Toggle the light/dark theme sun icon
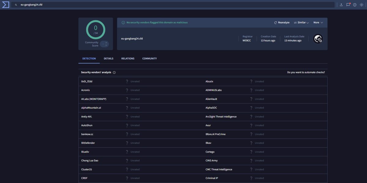367x183 pixels. 361,5
